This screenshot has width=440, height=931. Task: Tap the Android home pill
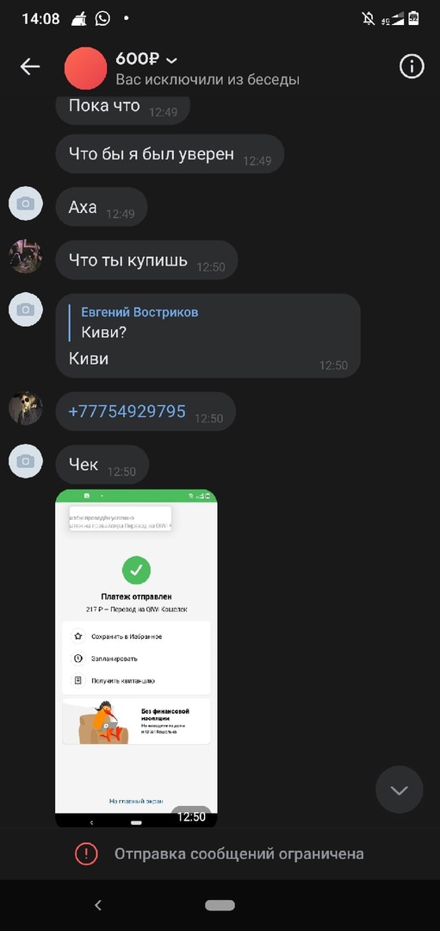coord(220,905)
